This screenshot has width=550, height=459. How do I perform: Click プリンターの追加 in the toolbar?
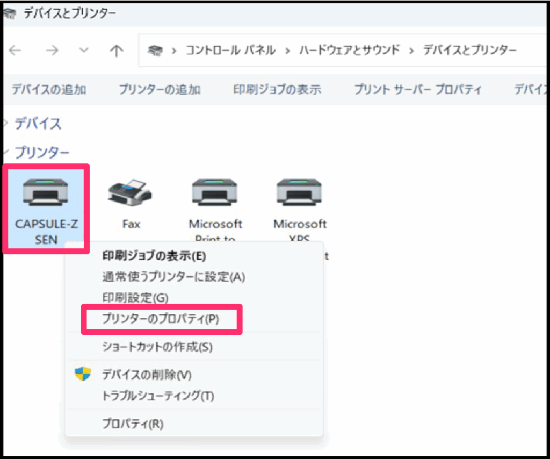pos(160,90)
